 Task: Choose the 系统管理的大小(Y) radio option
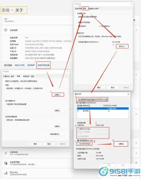(78, 140)
